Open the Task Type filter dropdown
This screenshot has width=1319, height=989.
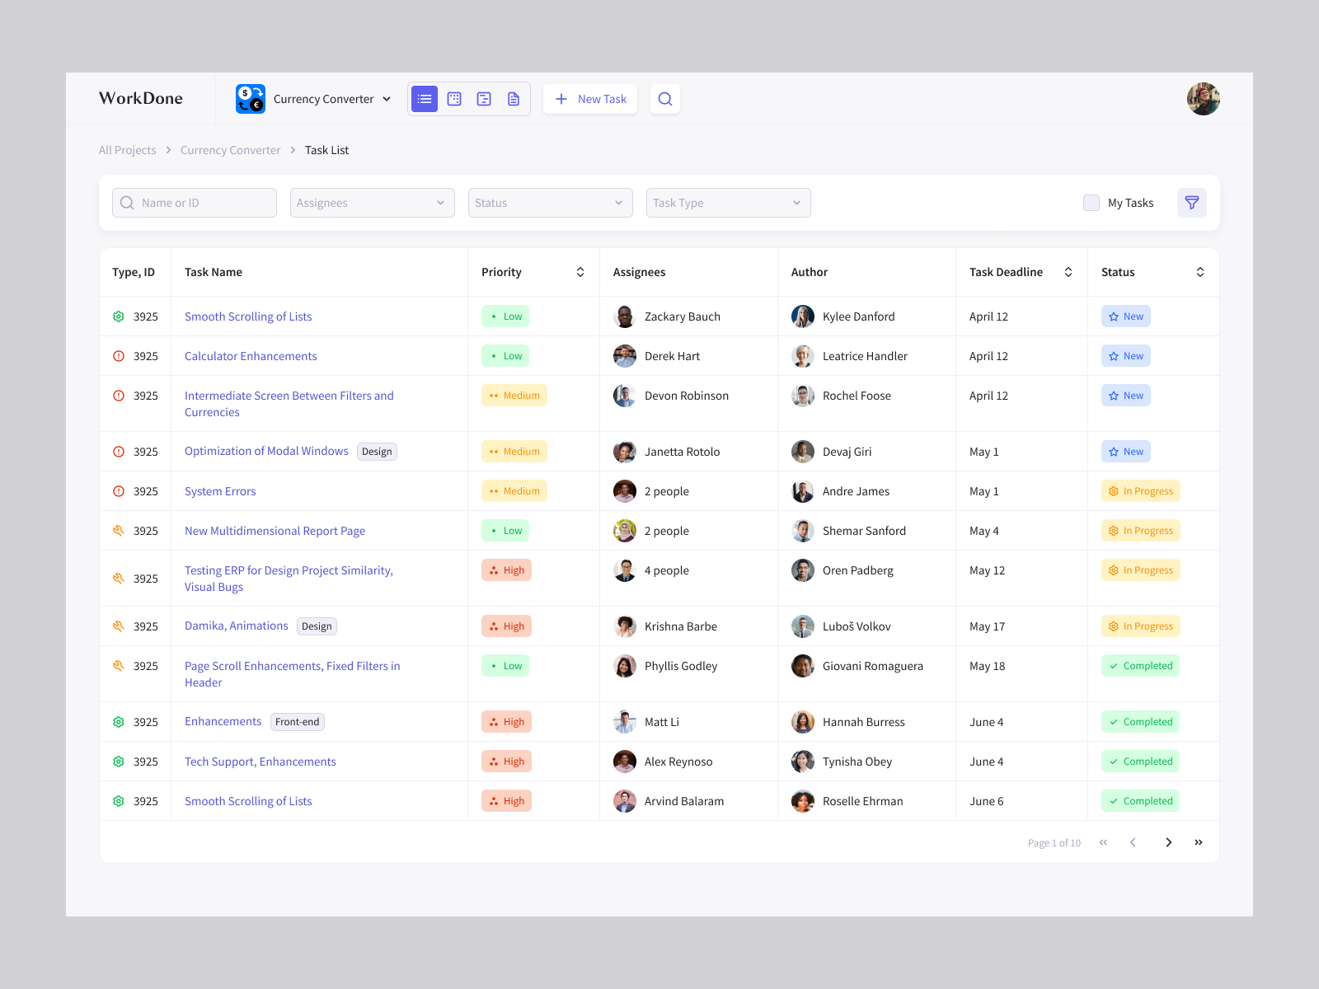click(x=728, y=202)
